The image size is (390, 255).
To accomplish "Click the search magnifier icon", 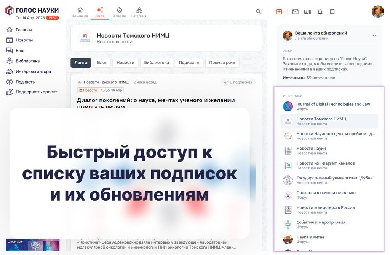I will (259, 11).
